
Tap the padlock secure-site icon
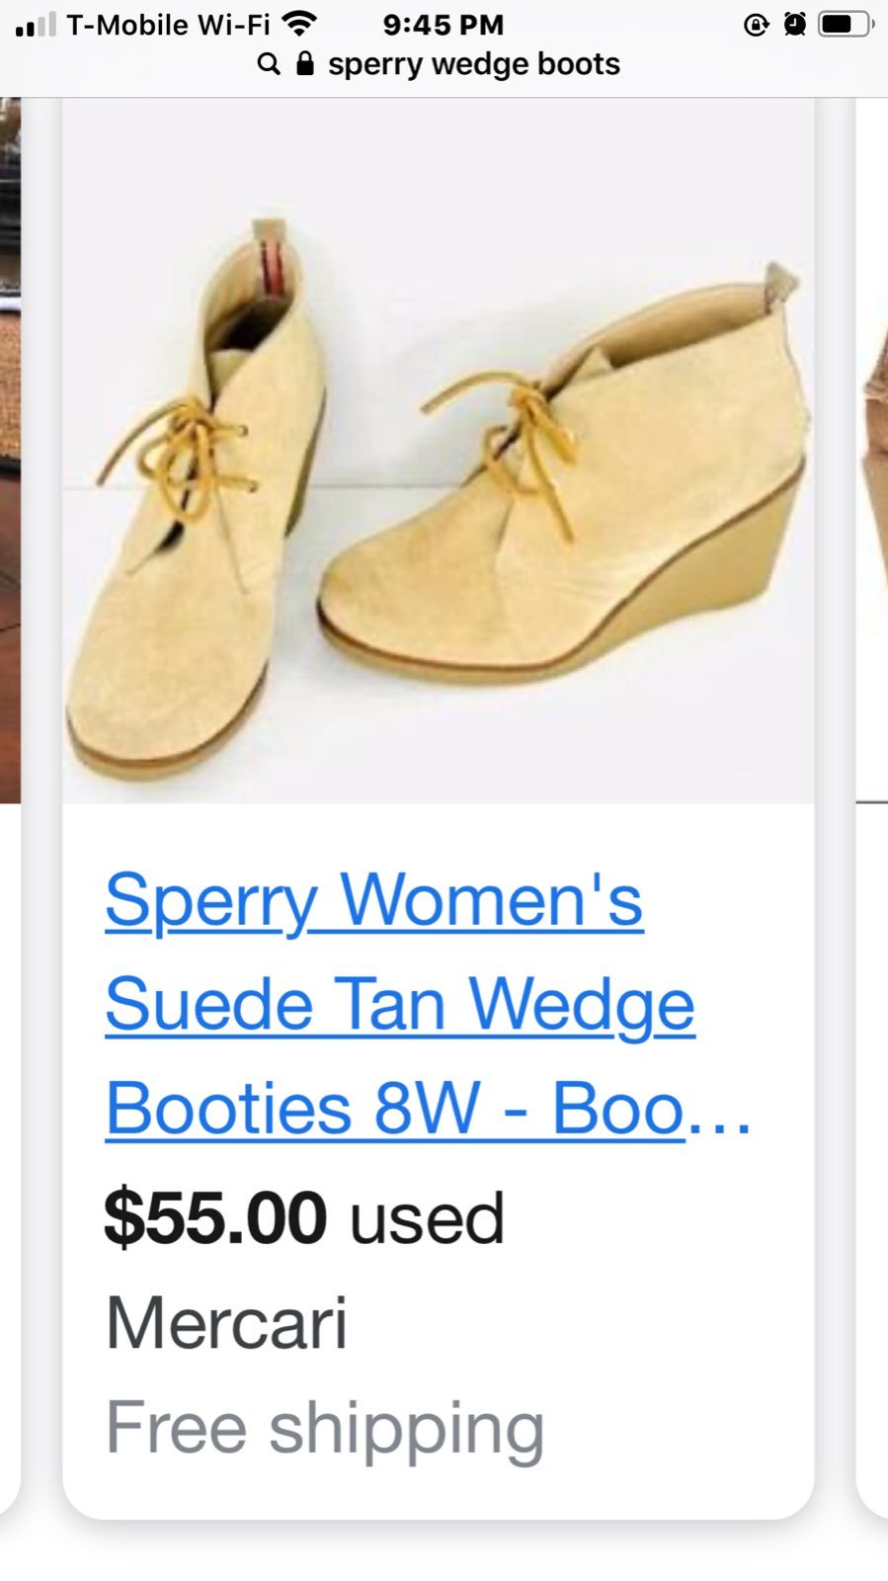click(305, 64)
